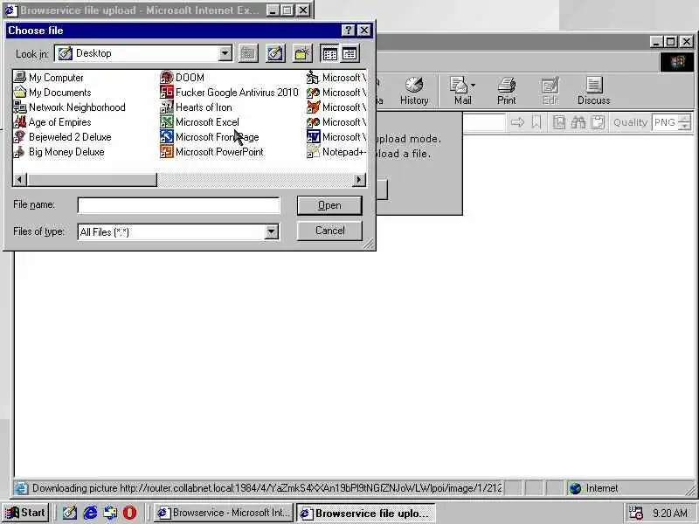
Task: Click the page image icon left of binoculars
Action: 559,122
